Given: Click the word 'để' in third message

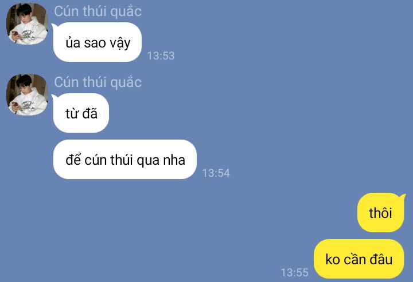Looking at the screenshot, I should (x=73, y=159).
